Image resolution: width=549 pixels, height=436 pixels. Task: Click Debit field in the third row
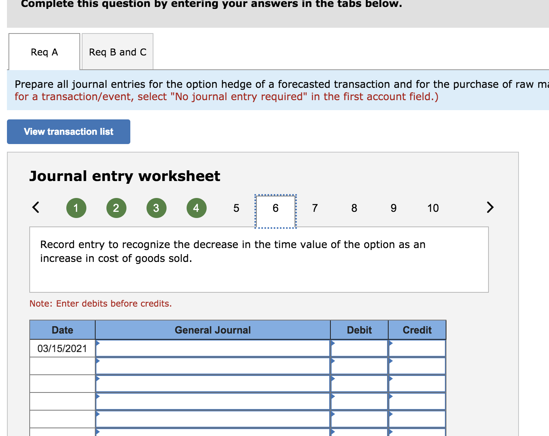[359, 384]
